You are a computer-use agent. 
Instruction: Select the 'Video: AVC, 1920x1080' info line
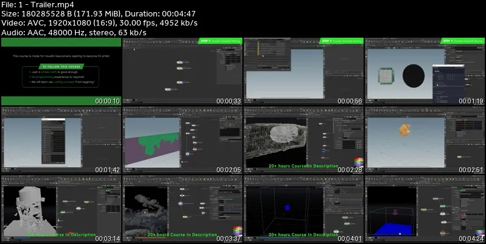pyautogui.click(x=99, y=23)
